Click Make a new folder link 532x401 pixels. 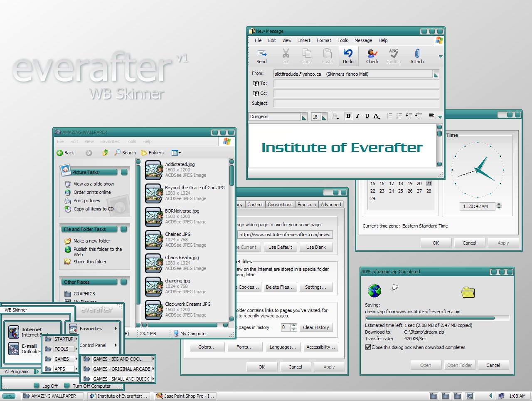coord(92,241)
